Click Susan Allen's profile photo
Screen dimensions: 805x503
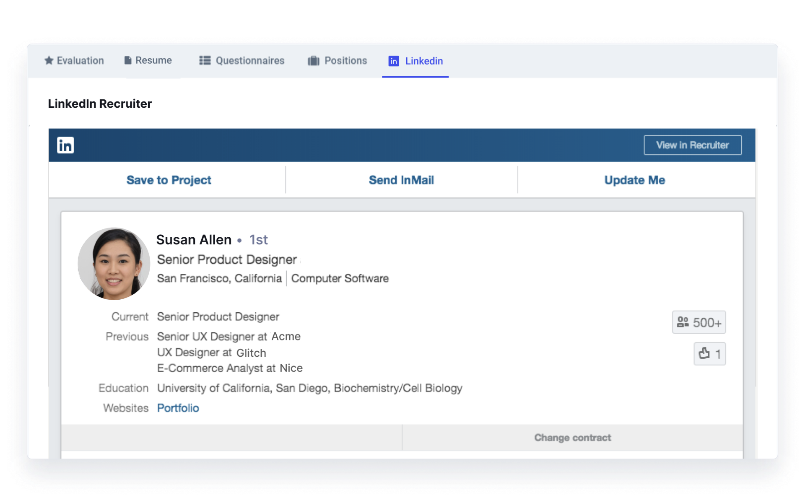coord(114,264)
